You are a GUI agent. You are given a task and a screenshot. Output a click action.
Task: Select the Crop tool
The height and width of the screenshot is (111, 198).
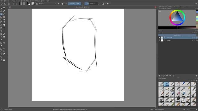click(x=1, y=31)
